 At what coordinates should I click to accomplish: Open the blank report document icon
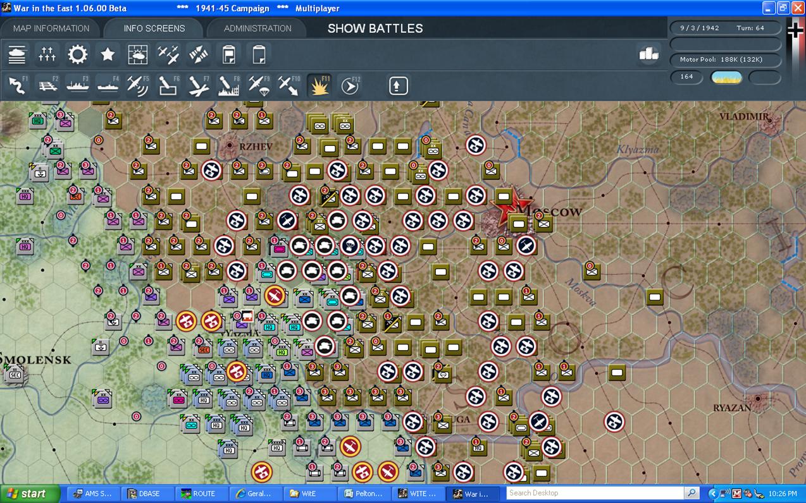[x=259, y=54]
